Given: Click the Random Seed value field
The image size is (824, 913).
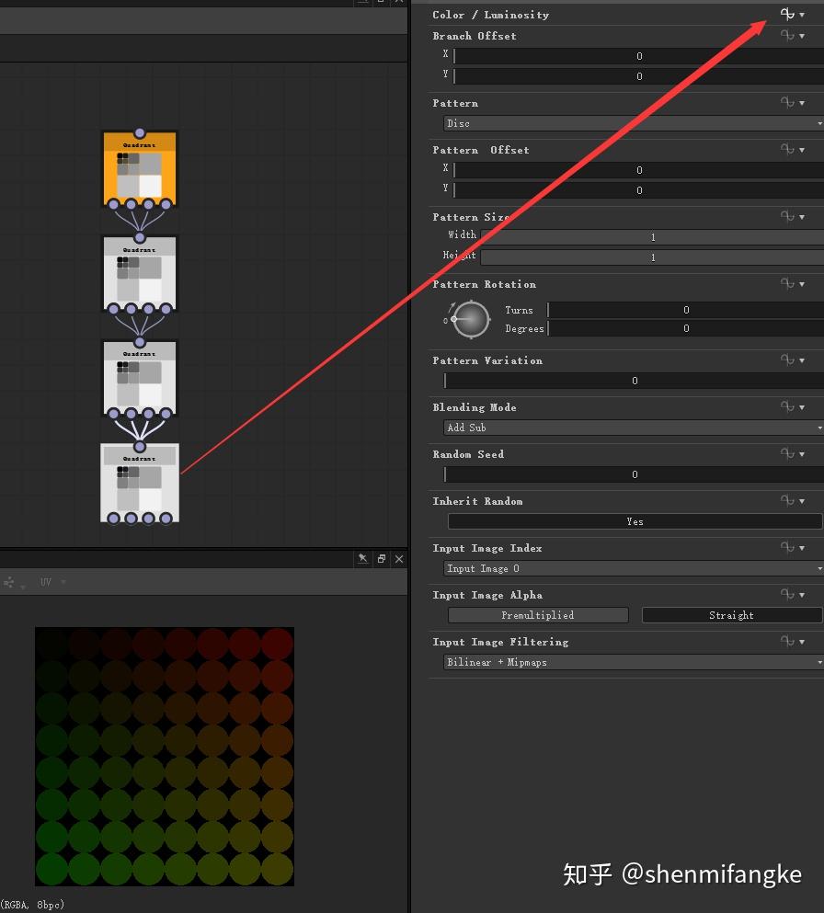Looking at the screenshot, I should tap(633, 474).
